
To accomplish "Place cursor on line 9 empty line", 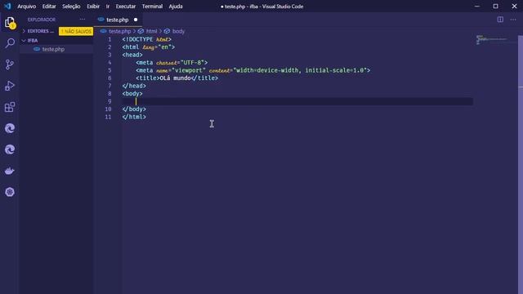I will coord(297,101).
